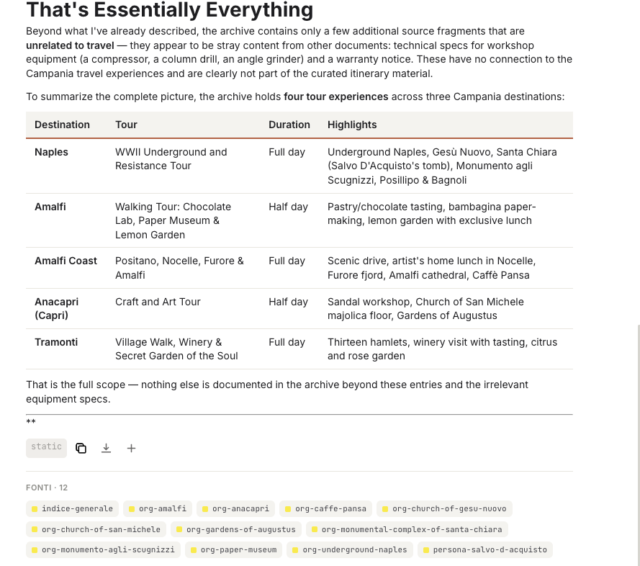Click the static label badge
Viewport: 640px width, 566px height.
[46, 448]
